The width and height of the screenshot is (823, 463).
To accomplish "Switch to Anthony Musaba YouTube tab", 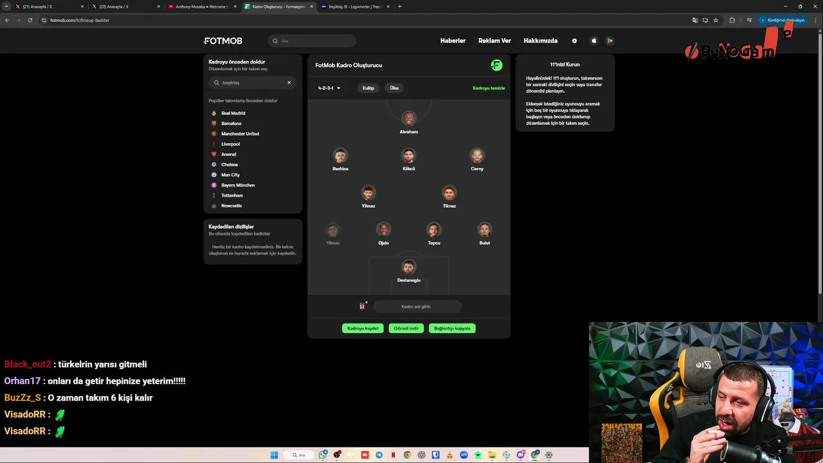I will coord(202,6).
